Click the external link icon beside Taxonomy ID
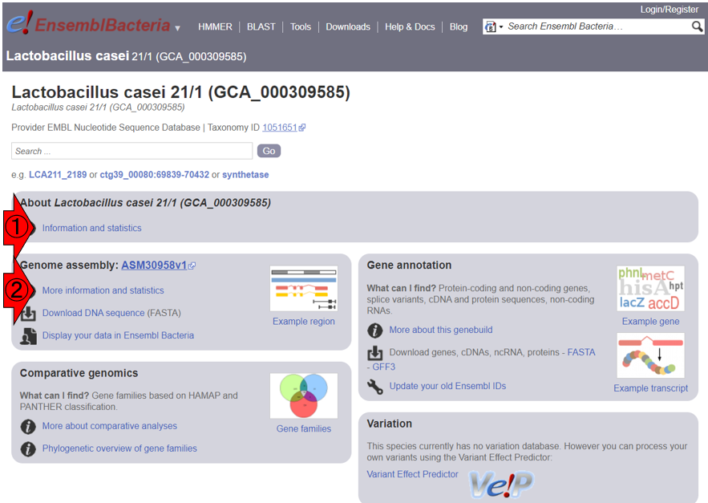This screenshot has width=708, height=503. (302, 128)
